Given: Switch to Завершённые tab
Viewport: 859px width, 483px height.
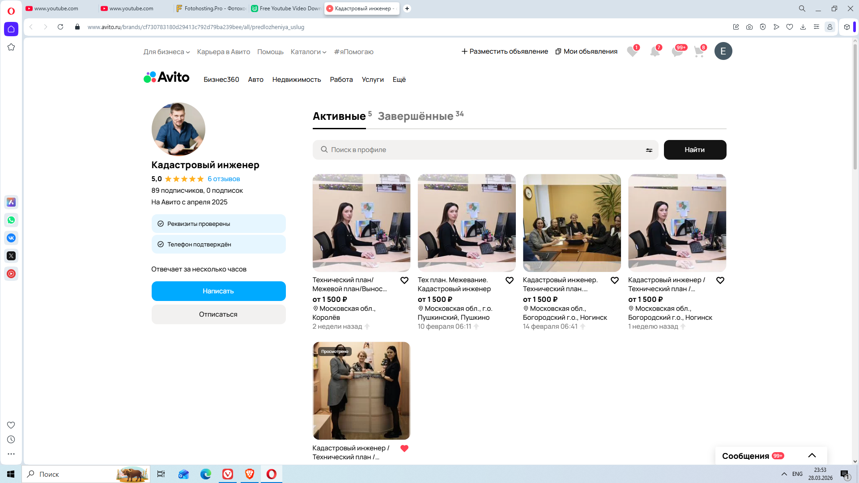Looking at the screenshot, I should [416, 116].
